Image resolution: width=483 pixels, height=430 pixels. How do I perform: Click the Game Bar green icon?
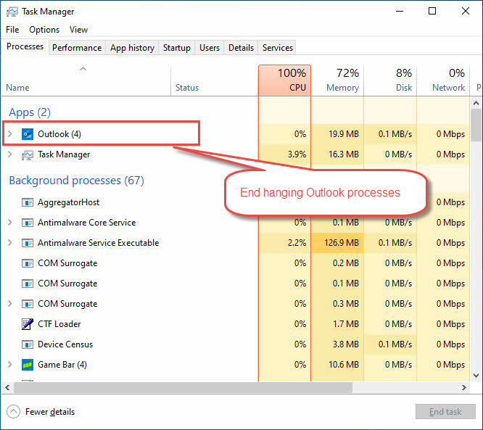pyautogui.click(x=28, y=365)
